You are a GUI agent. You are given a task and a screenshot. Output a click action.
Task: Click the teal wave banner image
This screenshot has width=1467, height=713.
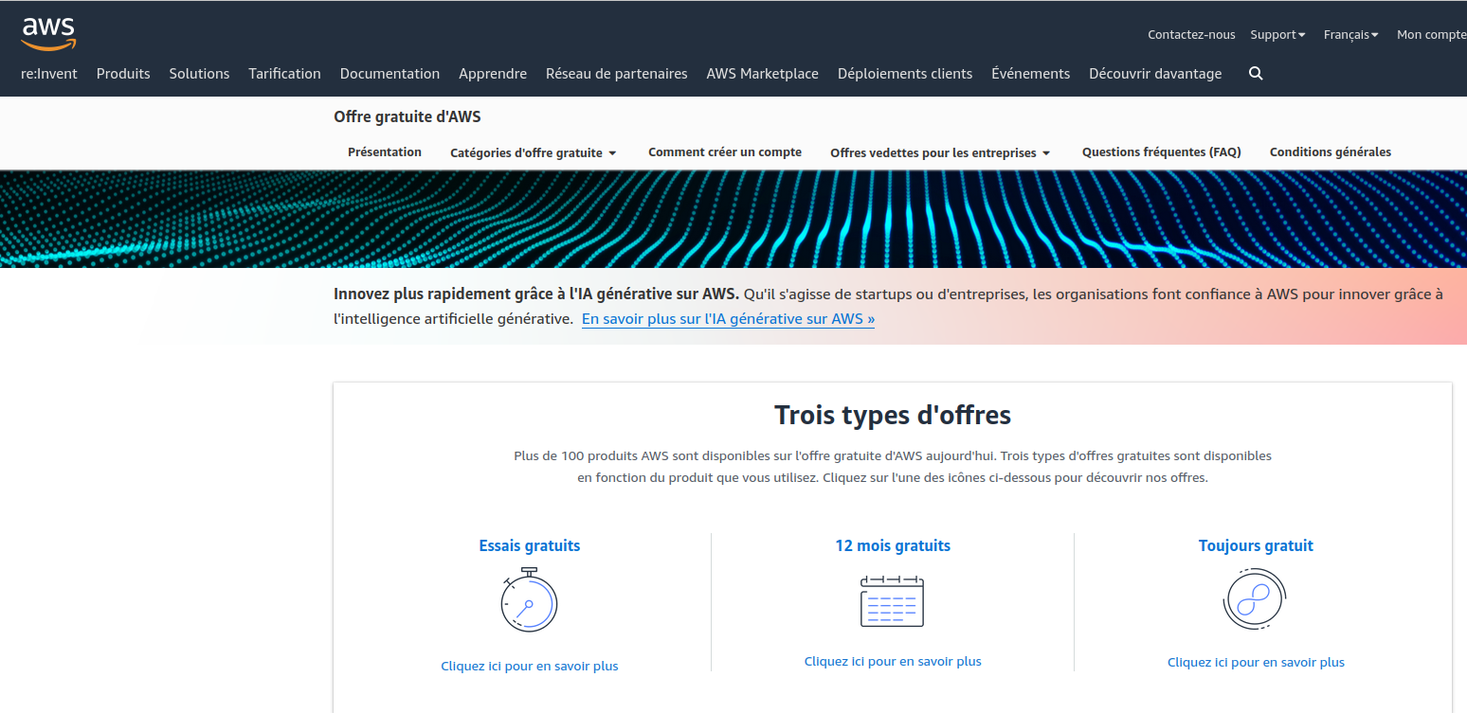pos(733,220)
